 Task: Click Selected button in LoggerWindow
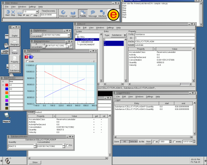coord(133,141)
